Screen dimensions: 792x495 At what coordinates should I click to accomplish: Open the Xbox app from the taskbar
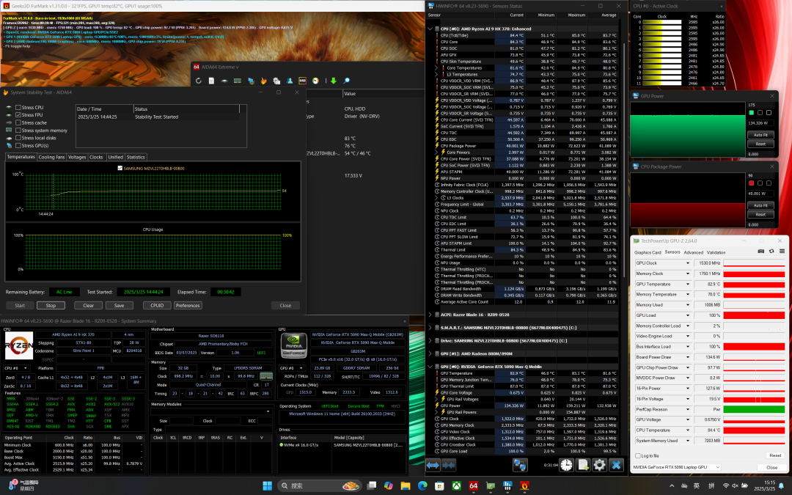point(456,486)
